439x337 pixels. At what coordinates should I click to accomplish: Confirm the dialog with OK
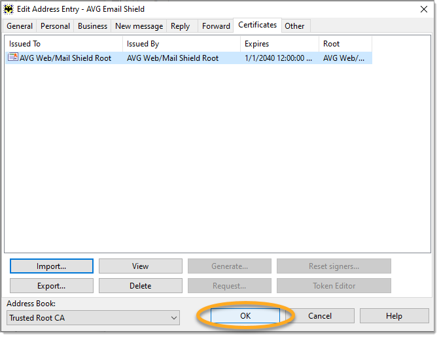(245, 316)
